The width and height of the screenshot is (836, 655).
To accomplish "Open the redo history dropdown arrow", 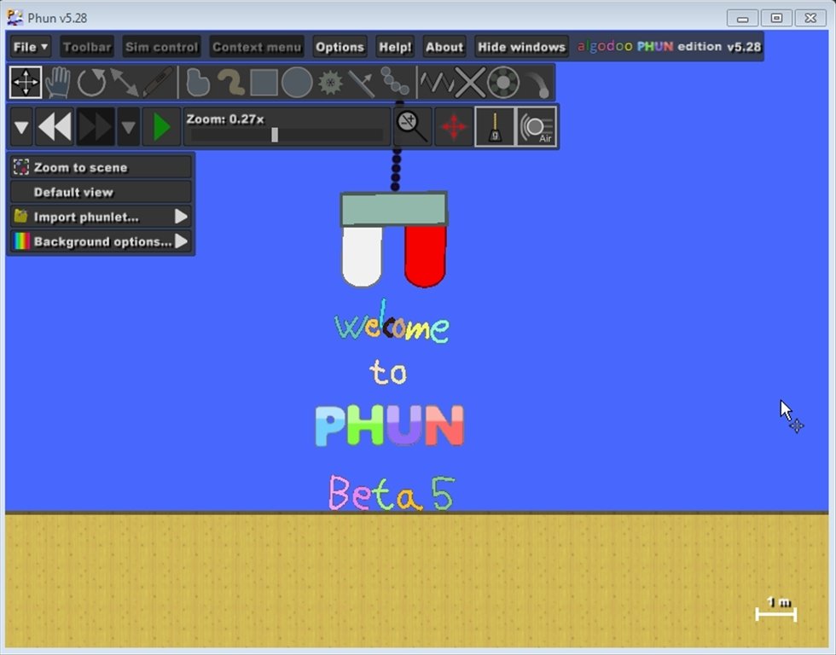I will pyautogui.click(x=129, y=127).
